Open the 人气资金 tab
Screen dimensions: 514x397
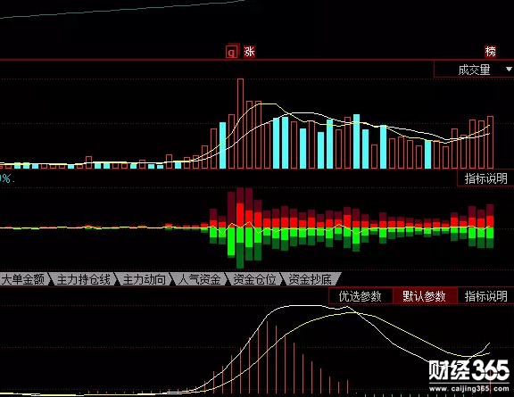coord(199,279)
